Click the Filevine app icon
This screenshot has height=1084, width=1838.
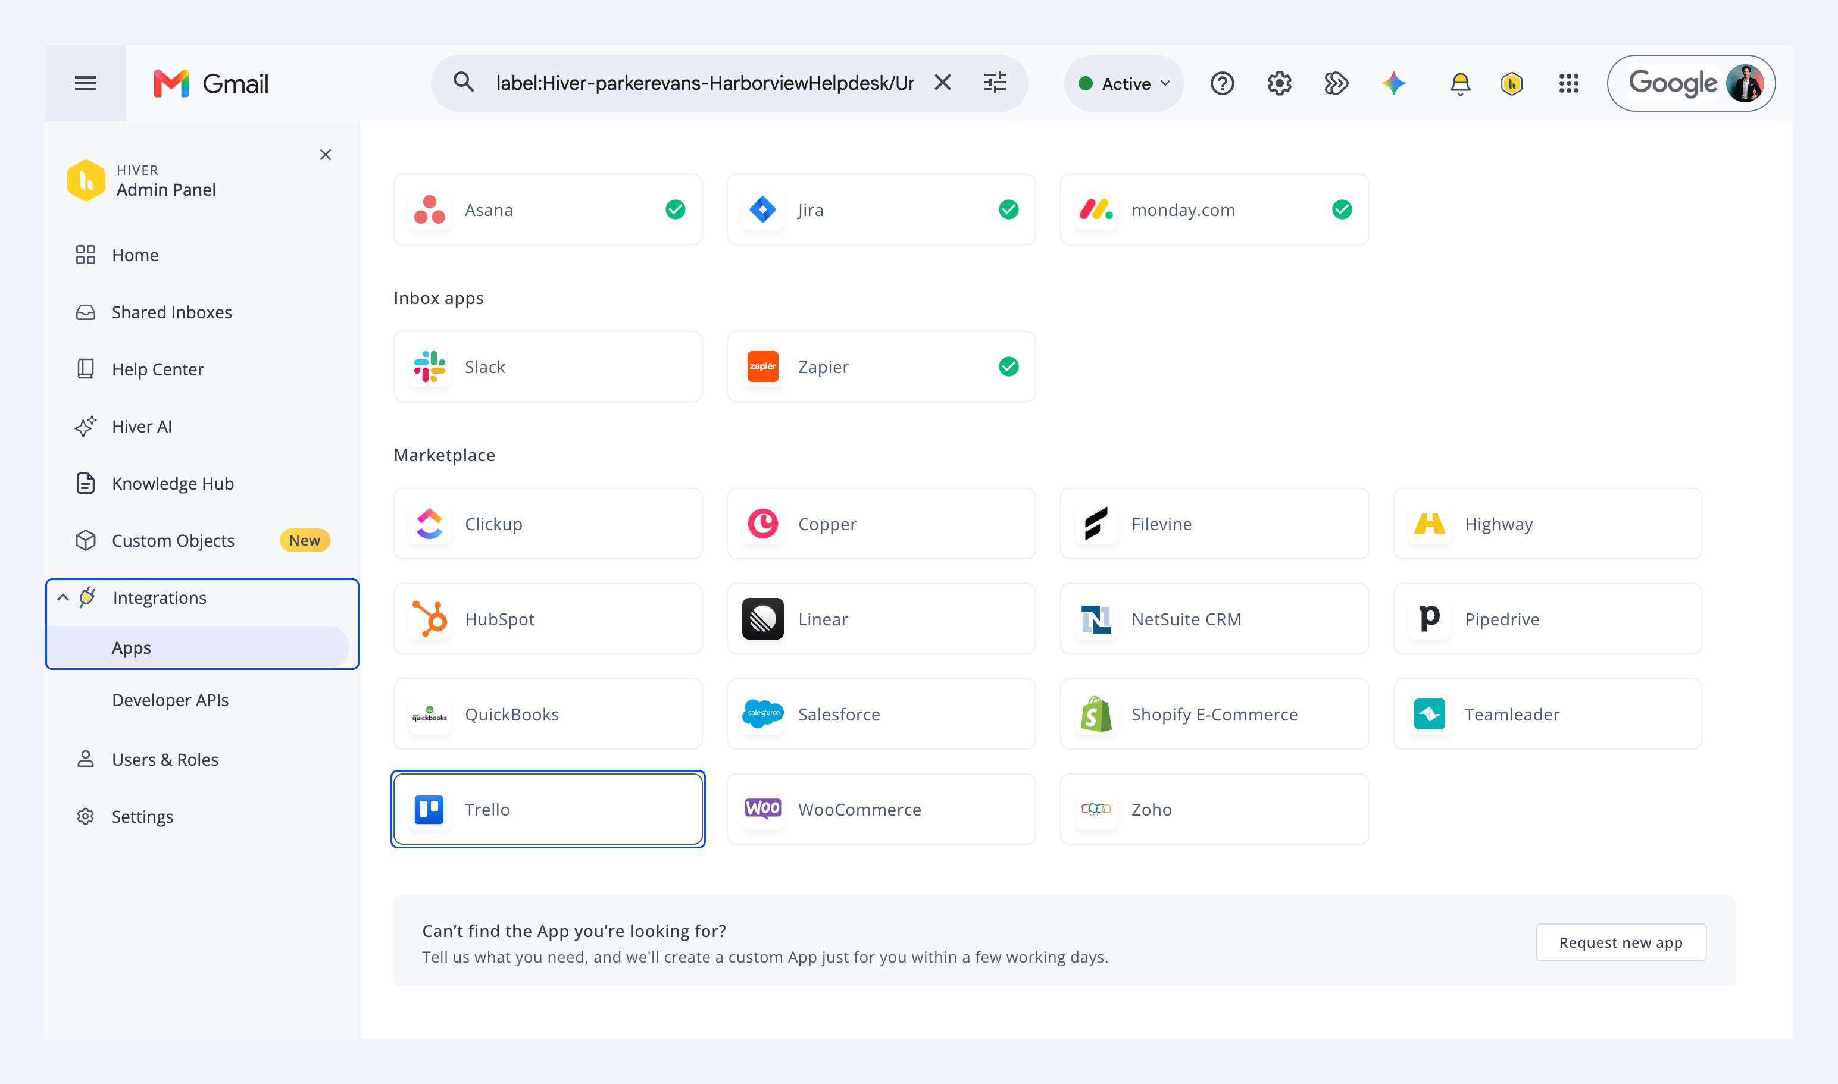coord(1096,524)
